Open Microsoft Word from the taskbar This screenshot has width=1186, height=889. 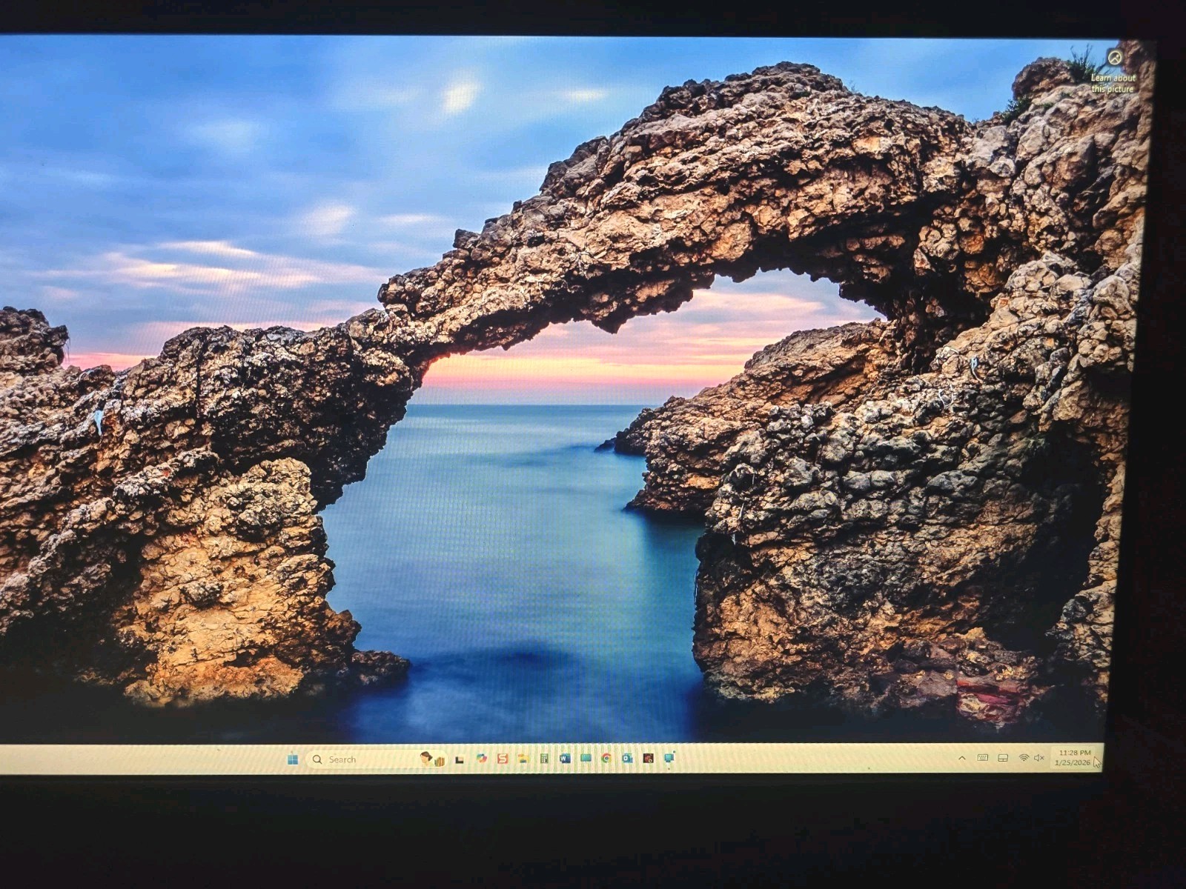565,759
